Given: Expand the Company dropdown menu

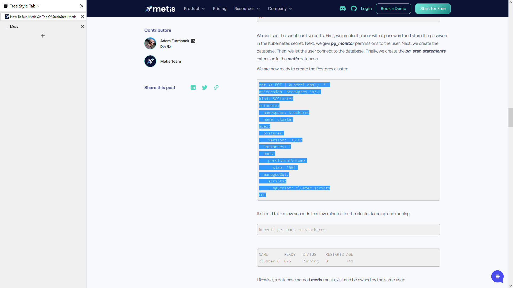Looking at the screenshot, I should 280,9.
